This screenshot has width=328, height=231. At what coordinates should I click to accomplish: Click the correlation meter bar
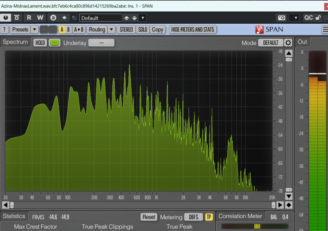click(255, 226)
